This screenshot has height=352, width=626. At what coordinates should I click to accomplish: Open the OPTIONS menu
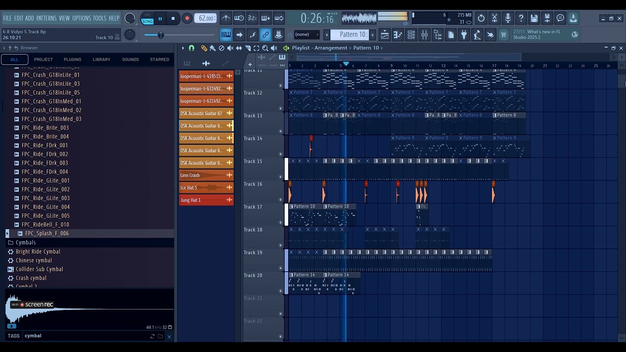(82, 18)
